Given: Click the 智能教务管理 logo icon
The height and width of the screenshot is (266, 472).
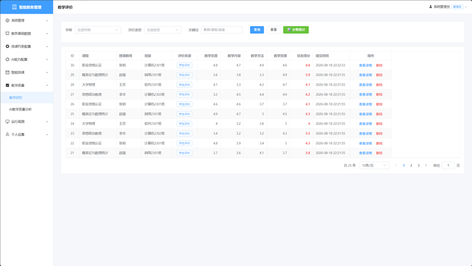Looking at the screenshot, I should point(14,7).
